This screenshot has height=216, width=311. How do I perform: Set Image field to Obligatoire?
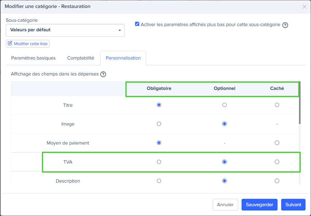(159, 124)
